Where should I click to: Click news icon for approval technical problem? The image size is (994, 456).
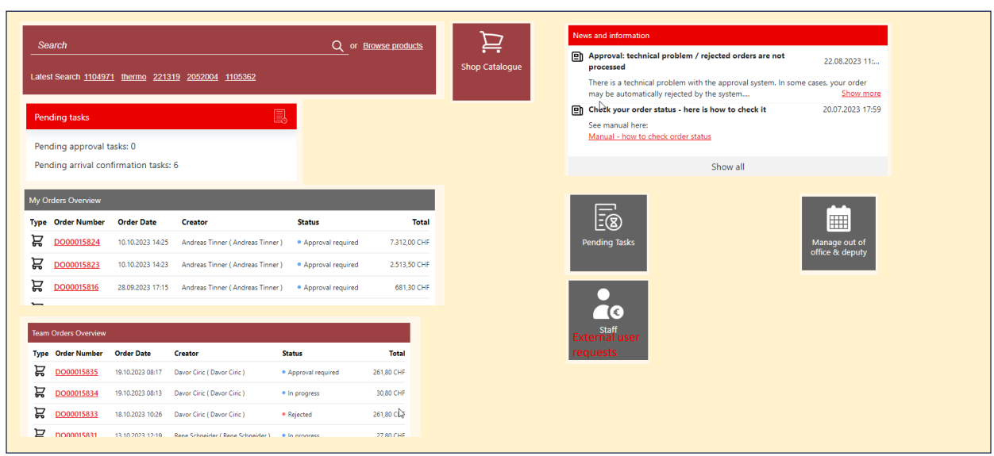point(577,56)
